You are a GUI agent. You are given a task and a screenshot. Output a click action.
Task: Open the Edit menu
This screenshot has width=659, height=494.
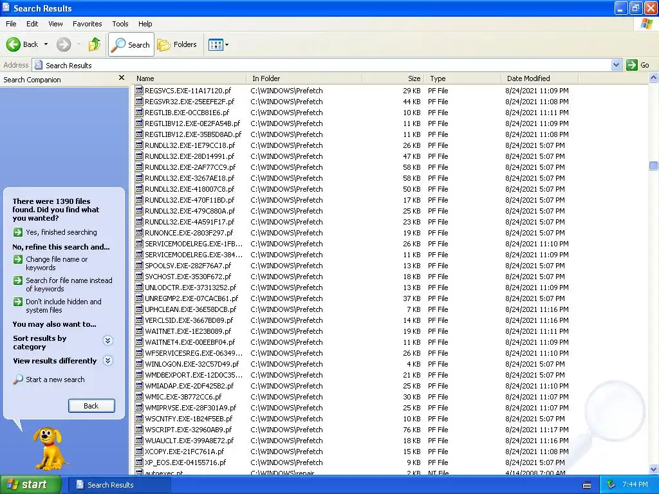(32, 24)
